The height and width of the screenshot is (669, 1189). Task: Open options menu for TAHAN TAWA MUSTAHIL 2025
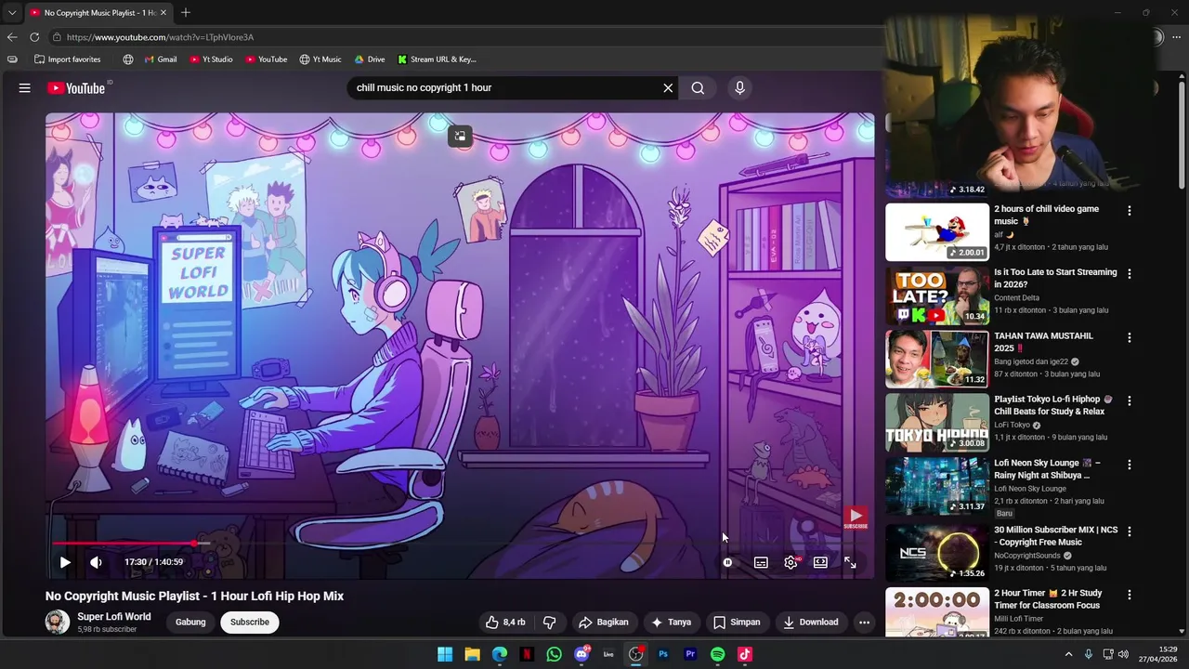pyautogui.click(x=1130, y=337)
